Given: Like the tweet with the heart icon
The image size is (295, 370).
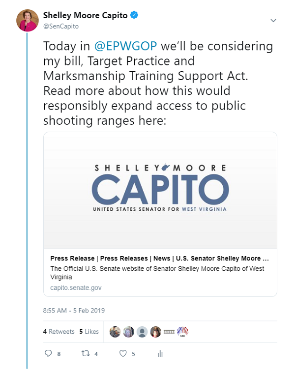Looking at the screenshot, I should (123, 353).
